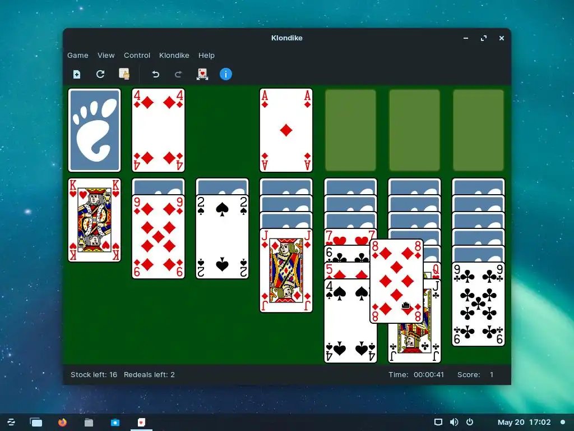The width and height of the screenshot is (574, 431).
Task: Click the Klondike taskbar icon
Action: coord(141,422)
